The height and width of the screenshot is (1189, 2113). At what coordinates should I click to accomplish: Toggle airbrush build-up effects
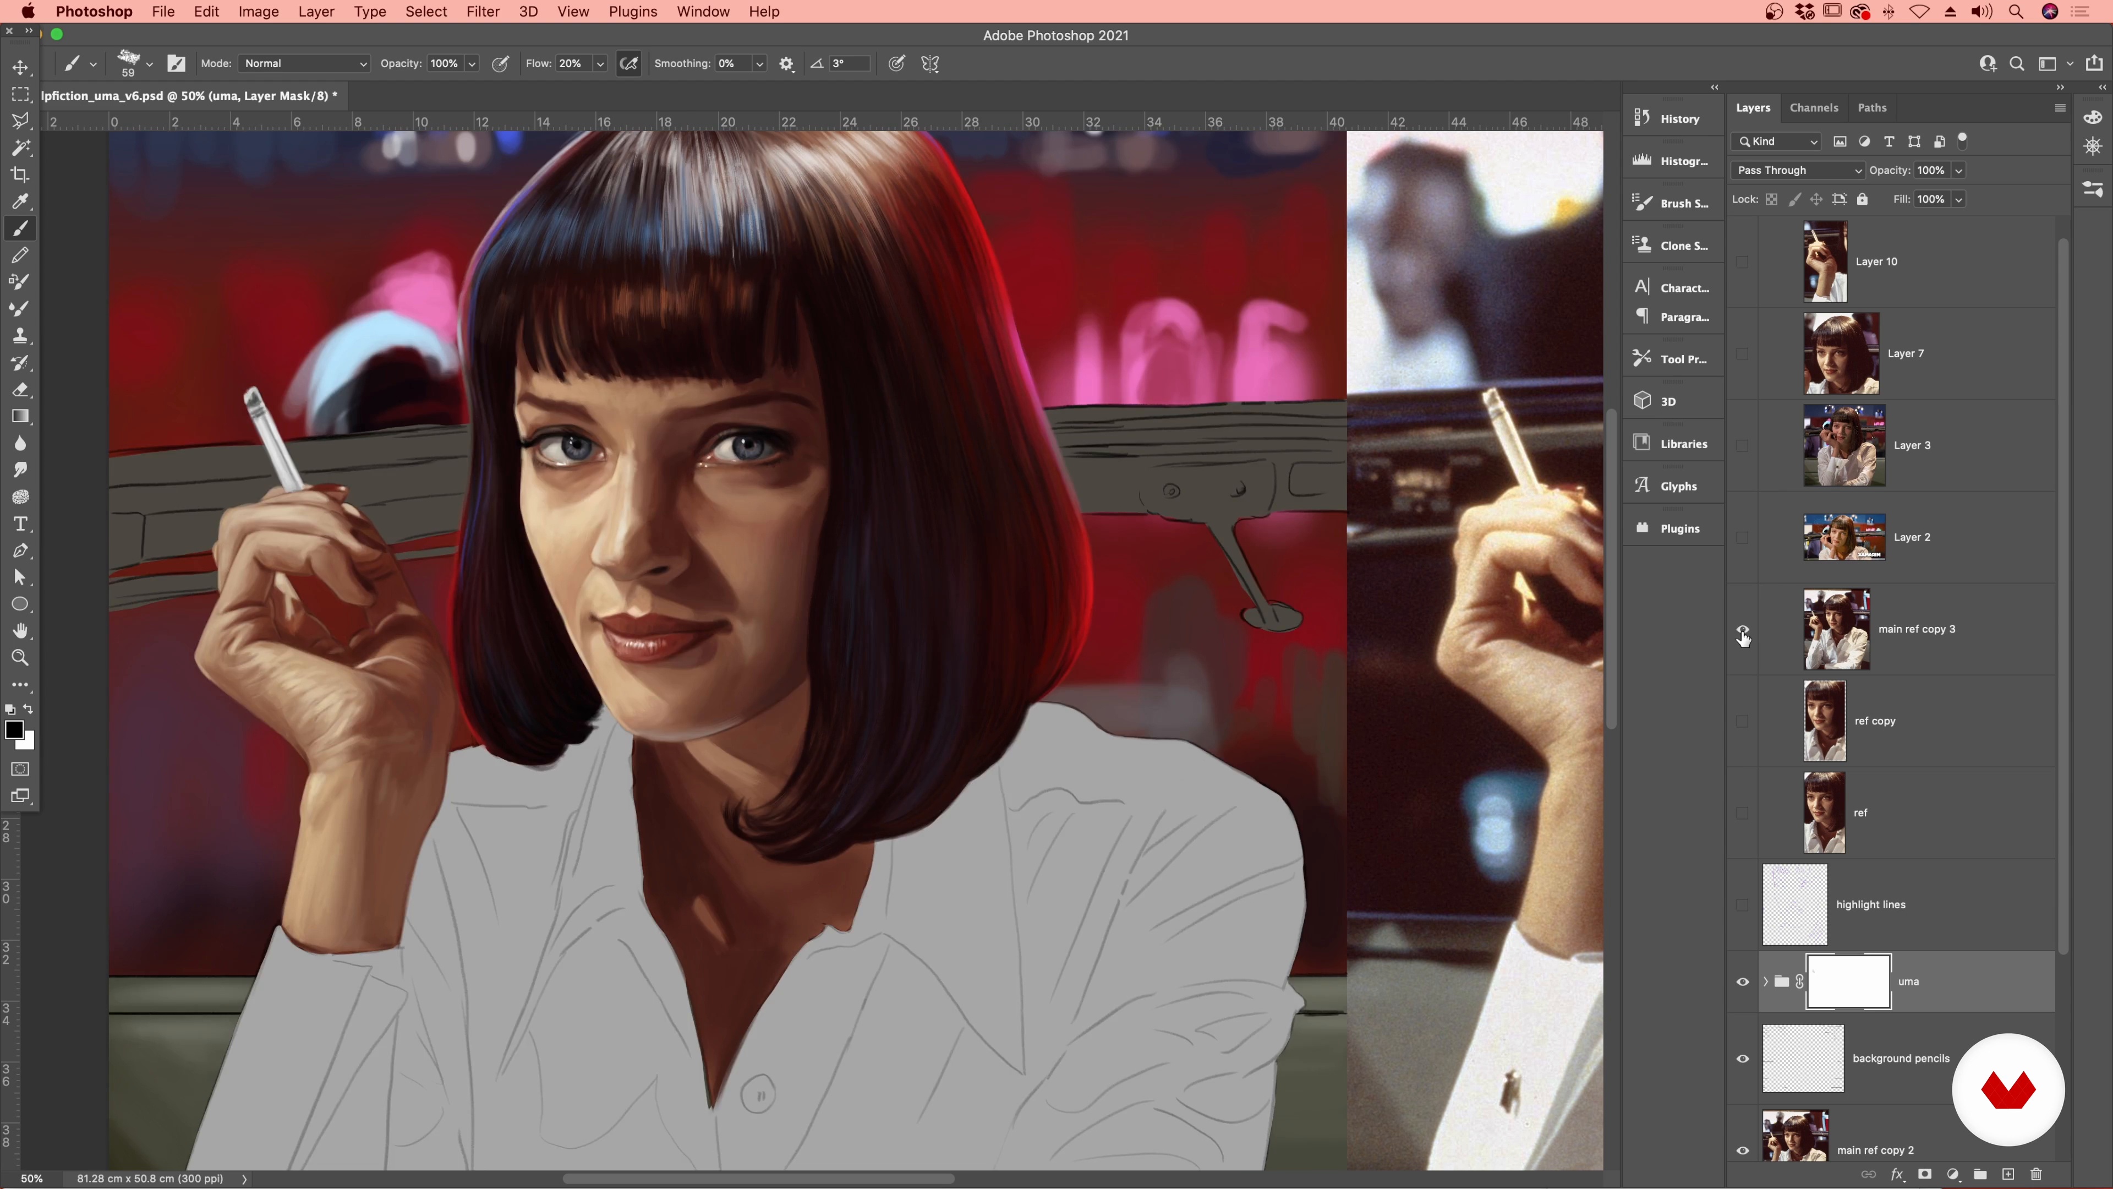pos(628,63)
